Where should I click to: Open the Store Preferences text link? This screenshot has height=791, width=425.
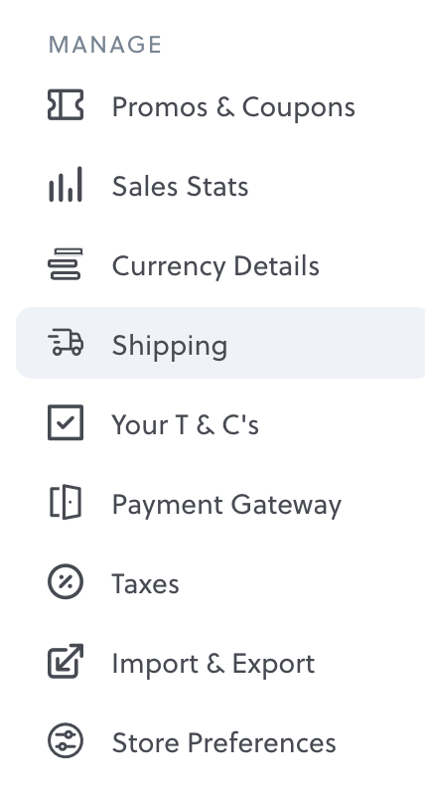223,742
